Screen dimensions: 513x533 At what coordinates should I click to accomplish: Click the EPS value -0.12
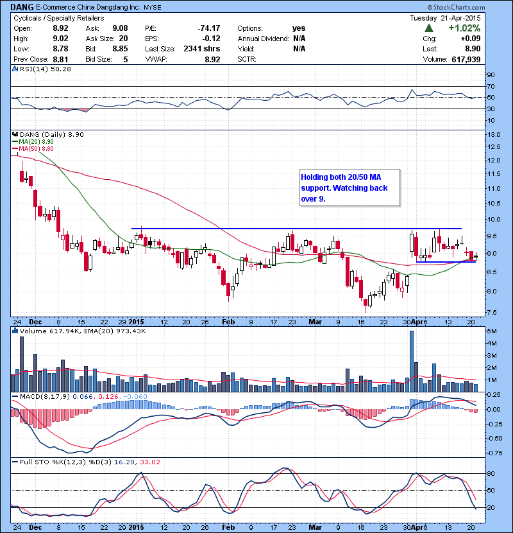coord(211,39)
